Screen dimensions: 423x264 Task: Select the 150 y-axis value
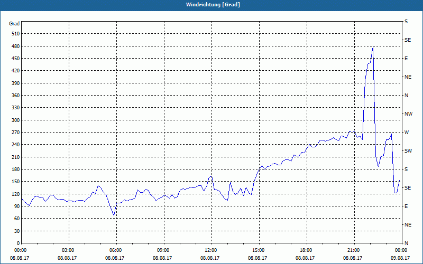click(15, 182)
